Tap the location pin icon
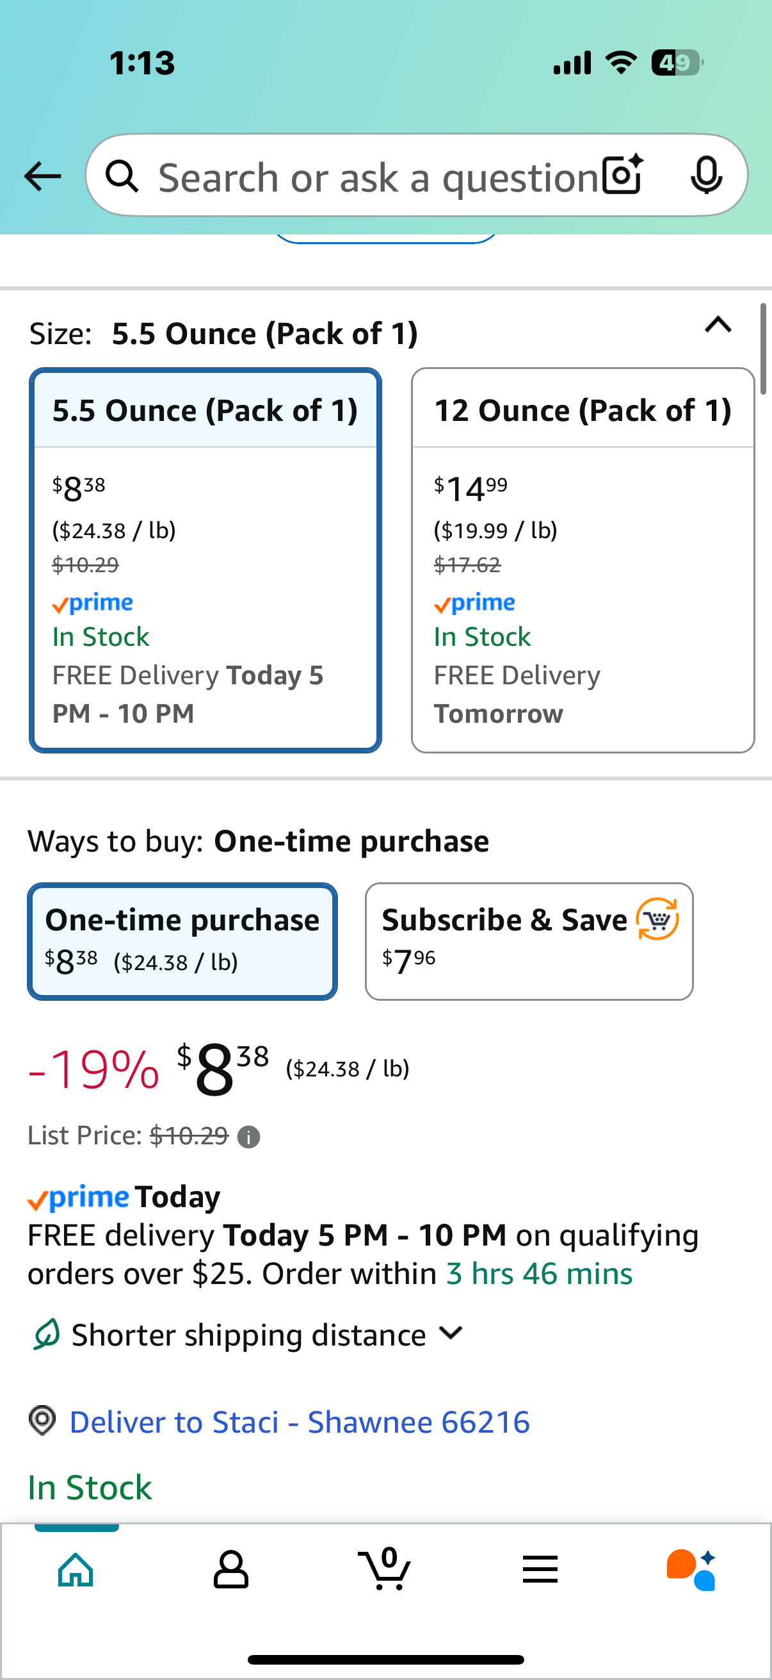Screen dimensions: 772x1680 [x=42, y=1420]
